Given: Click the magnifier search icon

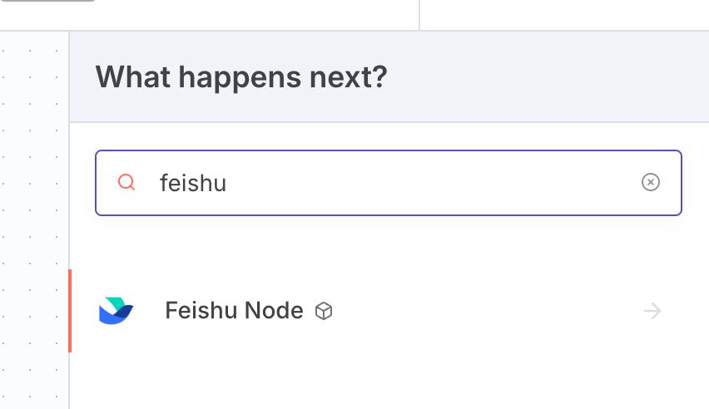Looking at the screenshot, I should pos(126,182).
